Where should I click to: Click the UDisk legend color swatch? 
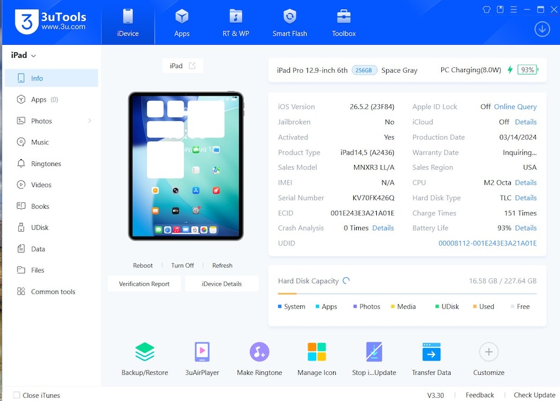pyautogui.click(x=437, y=306)
